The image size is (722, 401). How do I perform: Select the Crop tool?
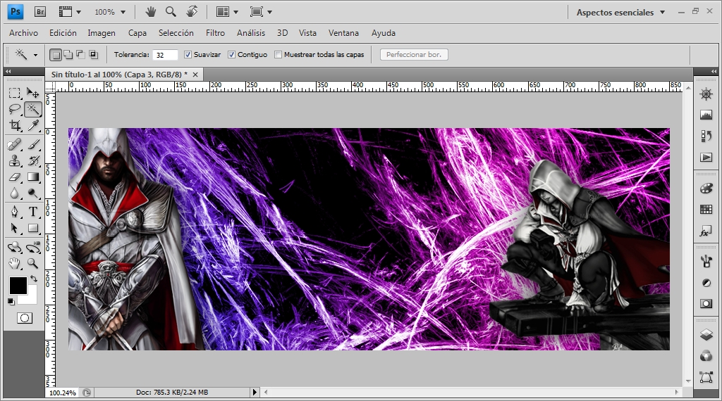click(x=15, y=125)
